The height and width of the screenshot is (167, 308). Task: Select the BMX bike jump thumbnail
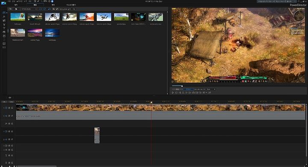click(x=52, y=17)
